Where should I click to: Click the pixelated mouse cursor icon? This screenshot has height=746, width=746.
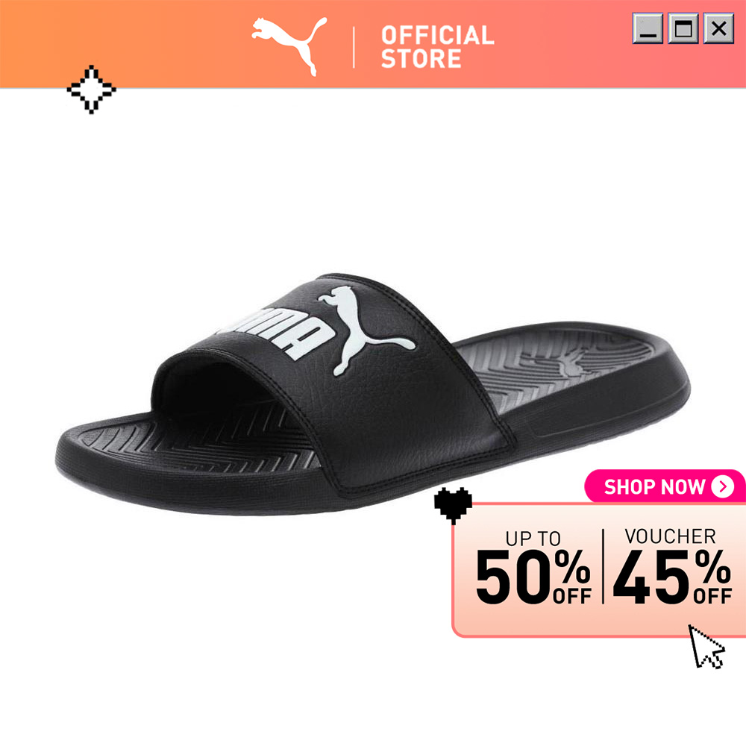[706, 647]
